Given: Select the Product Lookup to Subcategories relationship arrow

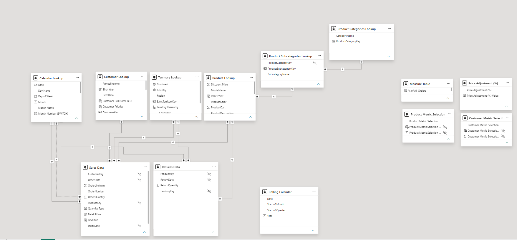Looking at the screenshot, I should [x=274, y=97].
